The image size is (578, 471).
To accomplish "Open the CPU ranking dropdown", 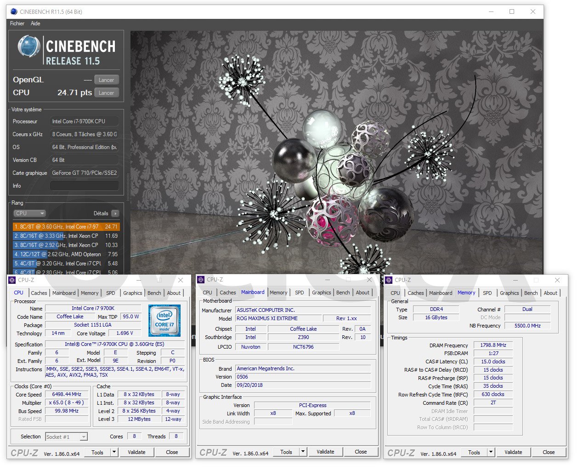I will click(29, 213).
